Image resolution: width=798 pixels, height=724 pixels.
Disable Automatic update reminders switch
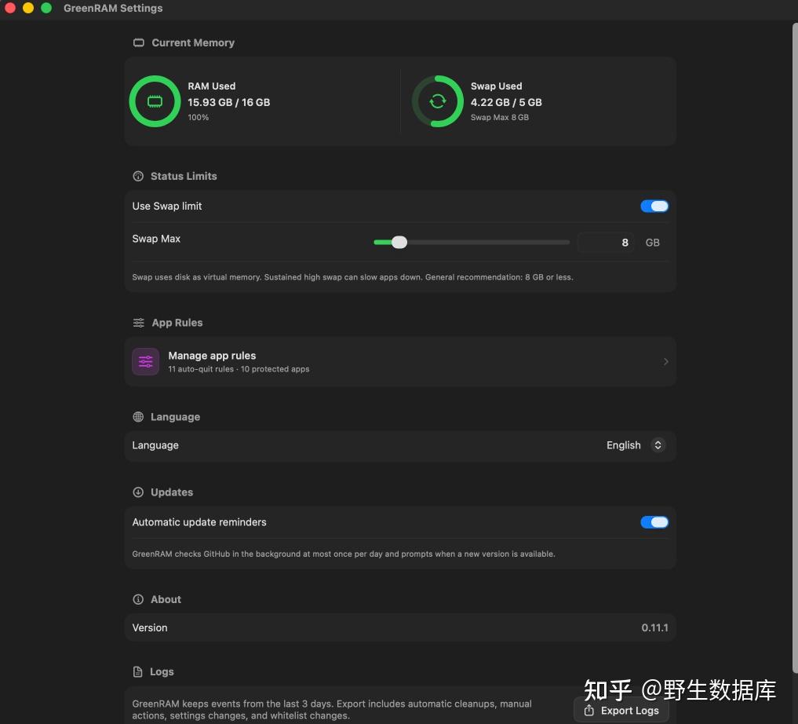coord(654,522)
